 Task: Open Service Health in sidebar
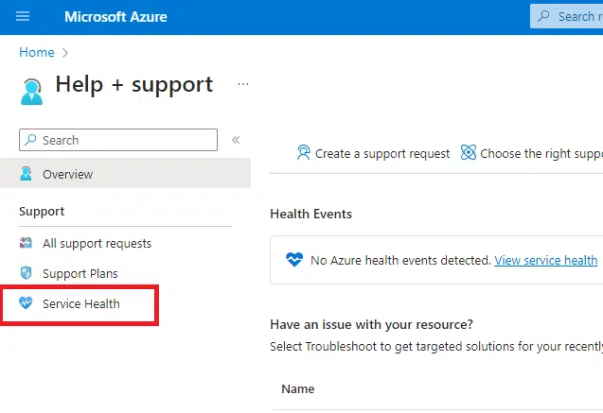tap(81, 304)
